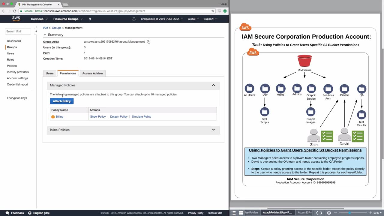Click the green extension icon in Chrome toolbar

(x=225, y=11)
